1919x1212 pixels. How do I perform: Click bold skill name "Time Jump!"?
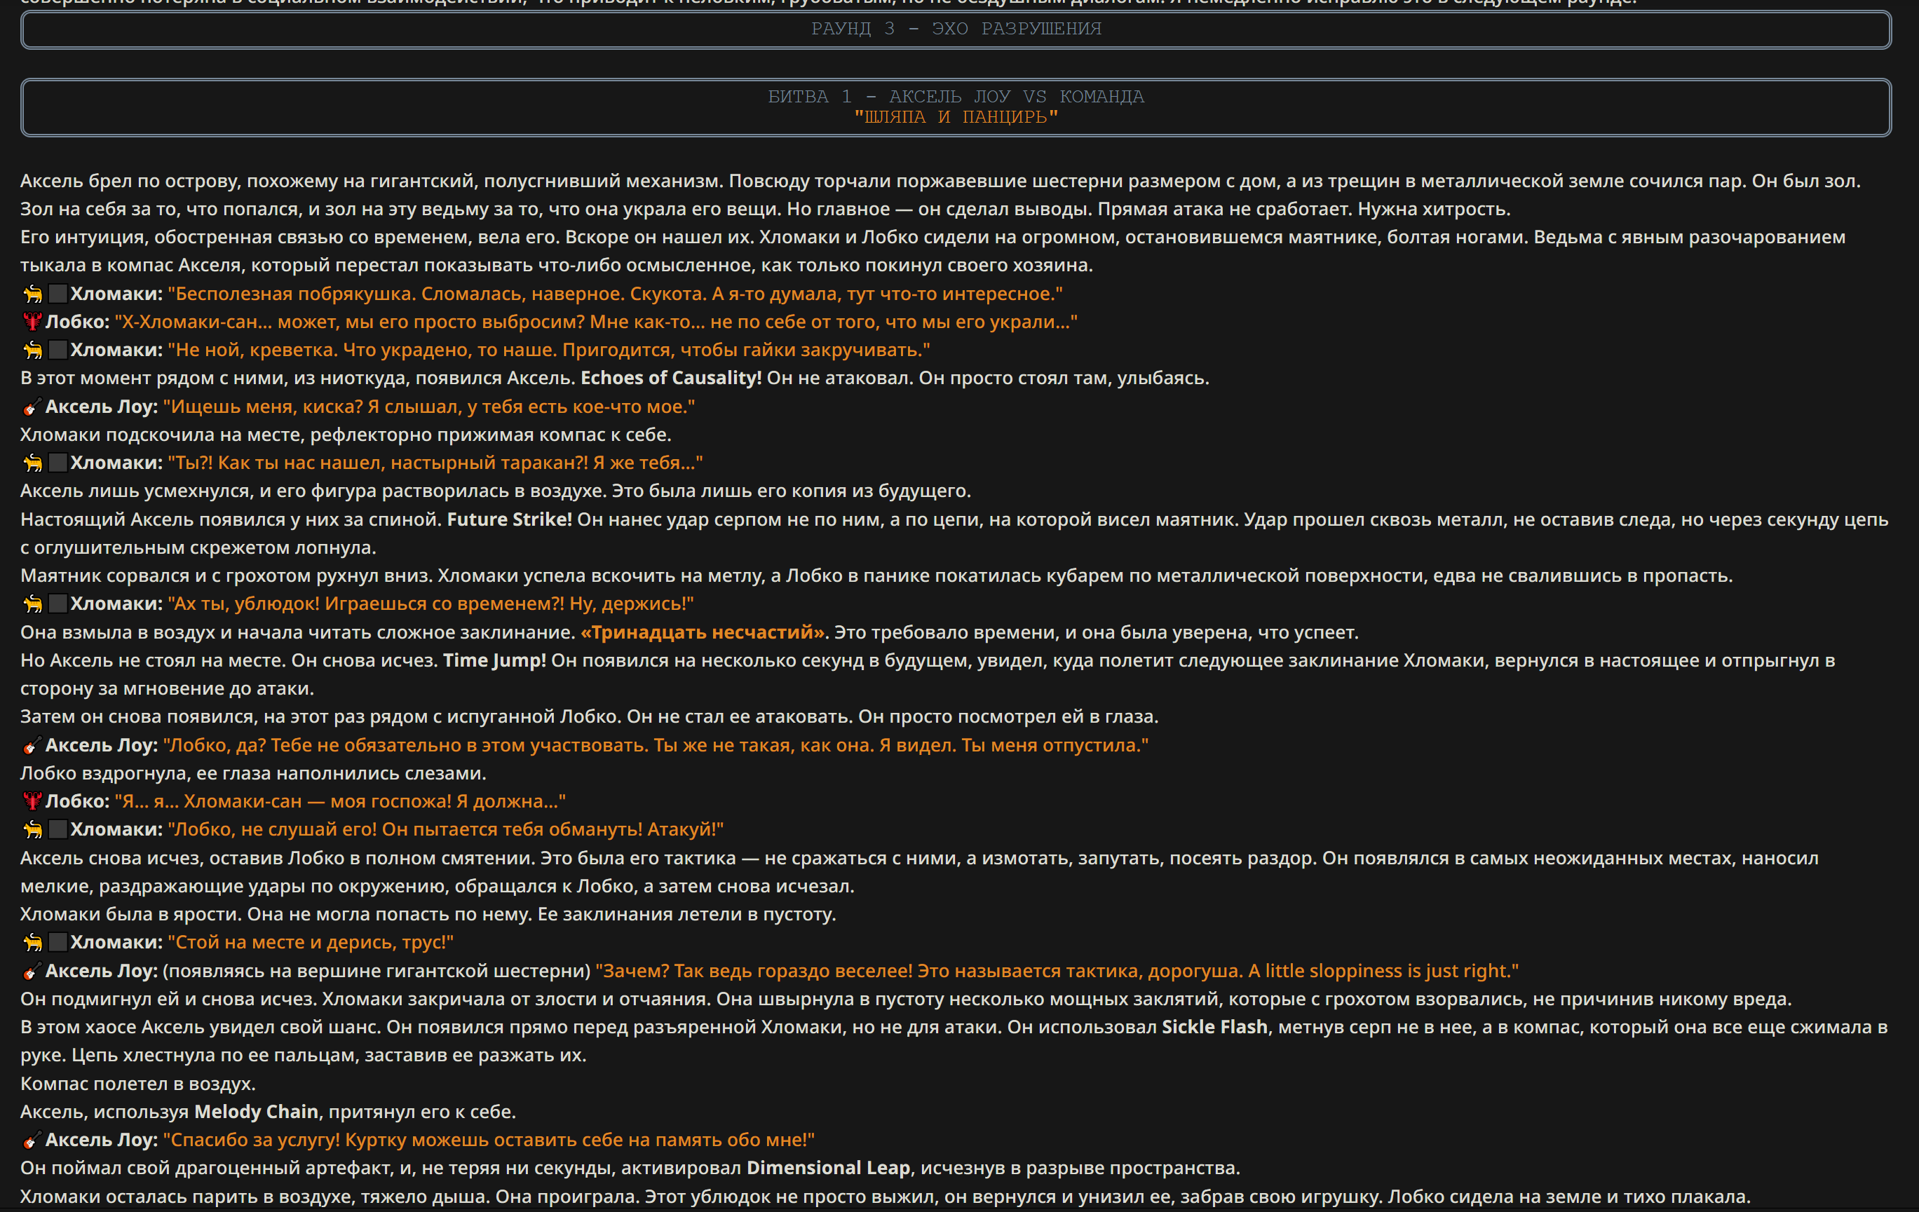coord(494,660)
